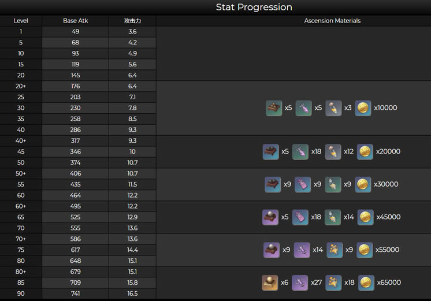Screen dimensions: 431x301
Task: Click the Mora coin icon beside x10000
Action: tap(363, 108)
